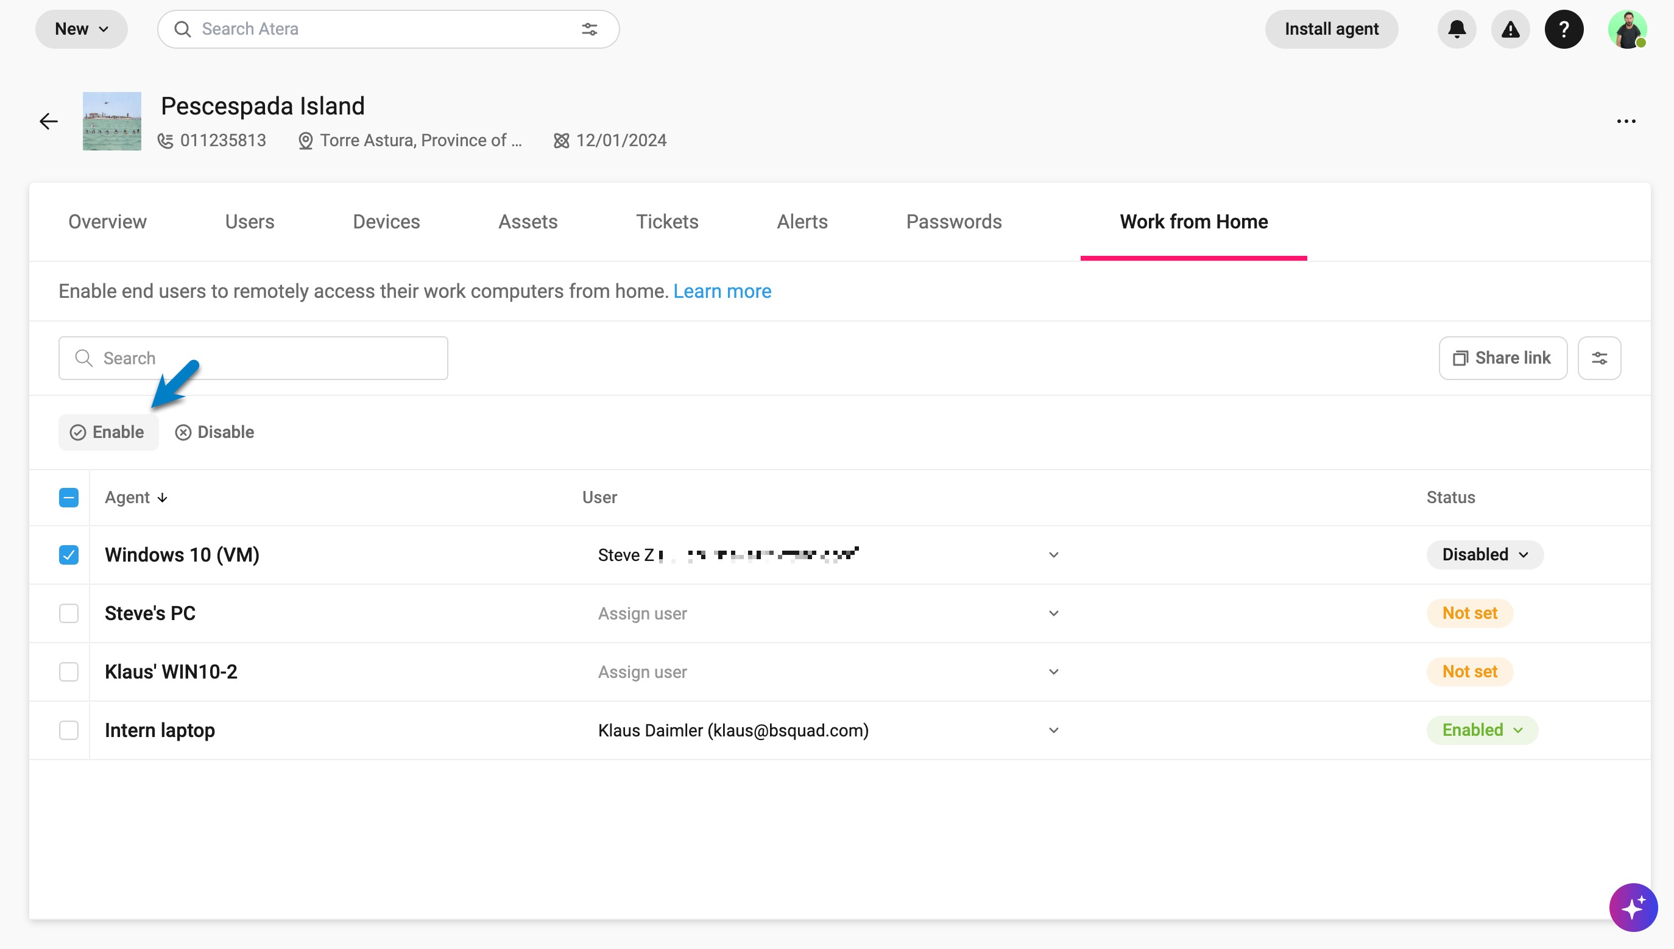This screenshot has height=949, width=1674.
Task: Open the Enabled status dropdown
Action: pyautogui.click(x=1482, y=730)
